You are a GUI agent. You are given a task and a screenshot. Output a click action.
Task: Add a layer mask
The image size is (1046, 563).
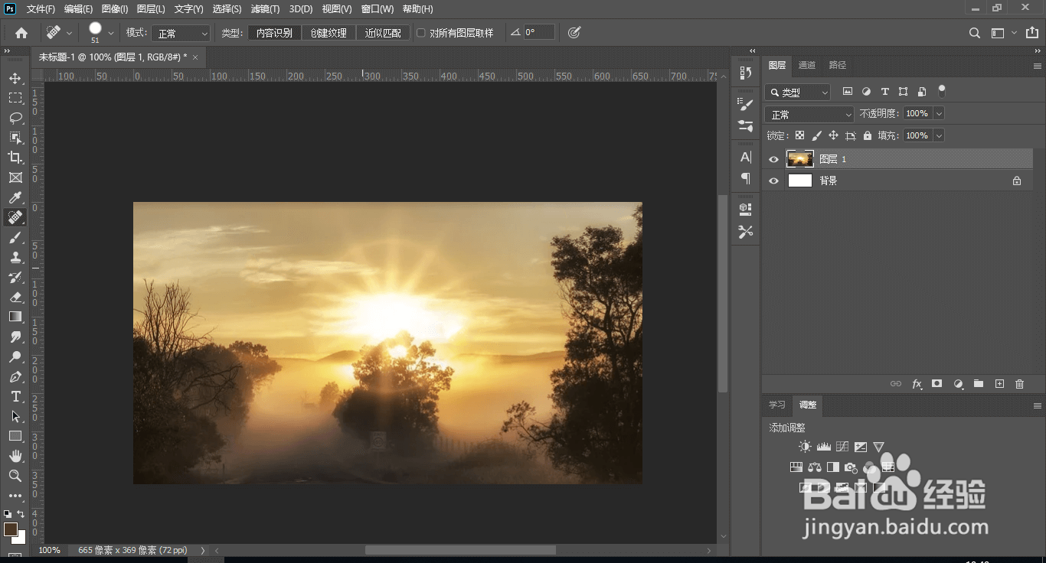click(x=936, y=384)
